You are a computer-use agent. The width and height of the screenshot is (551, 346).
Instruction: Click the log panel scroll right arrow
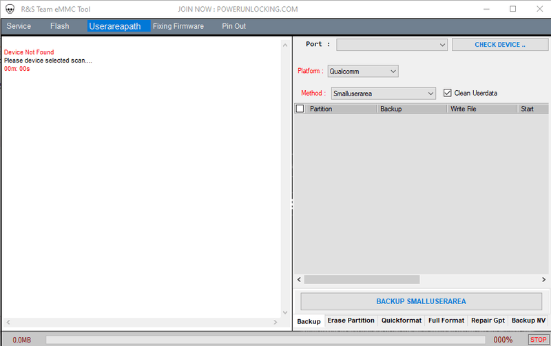275,322
